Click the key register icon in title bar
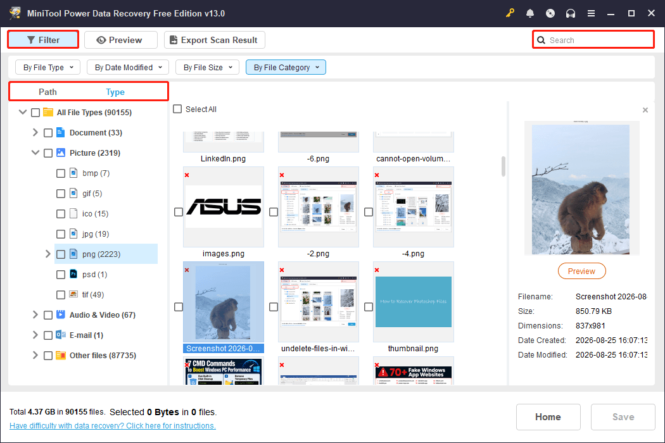The image size is (665, 443). pos(510,13)
